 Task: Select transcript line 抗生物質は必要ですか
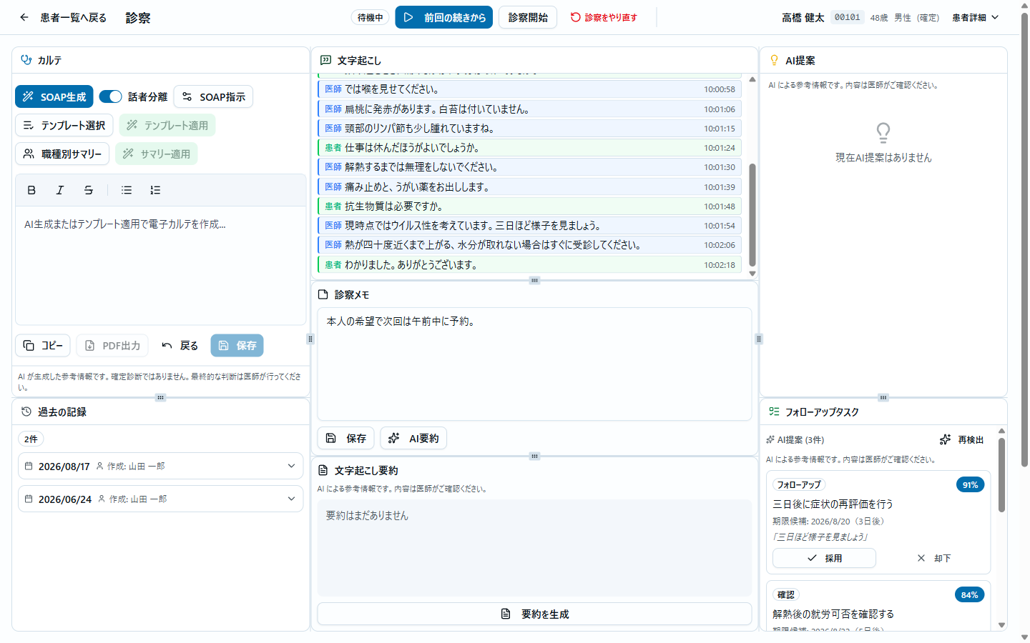(x=529, y=206)
